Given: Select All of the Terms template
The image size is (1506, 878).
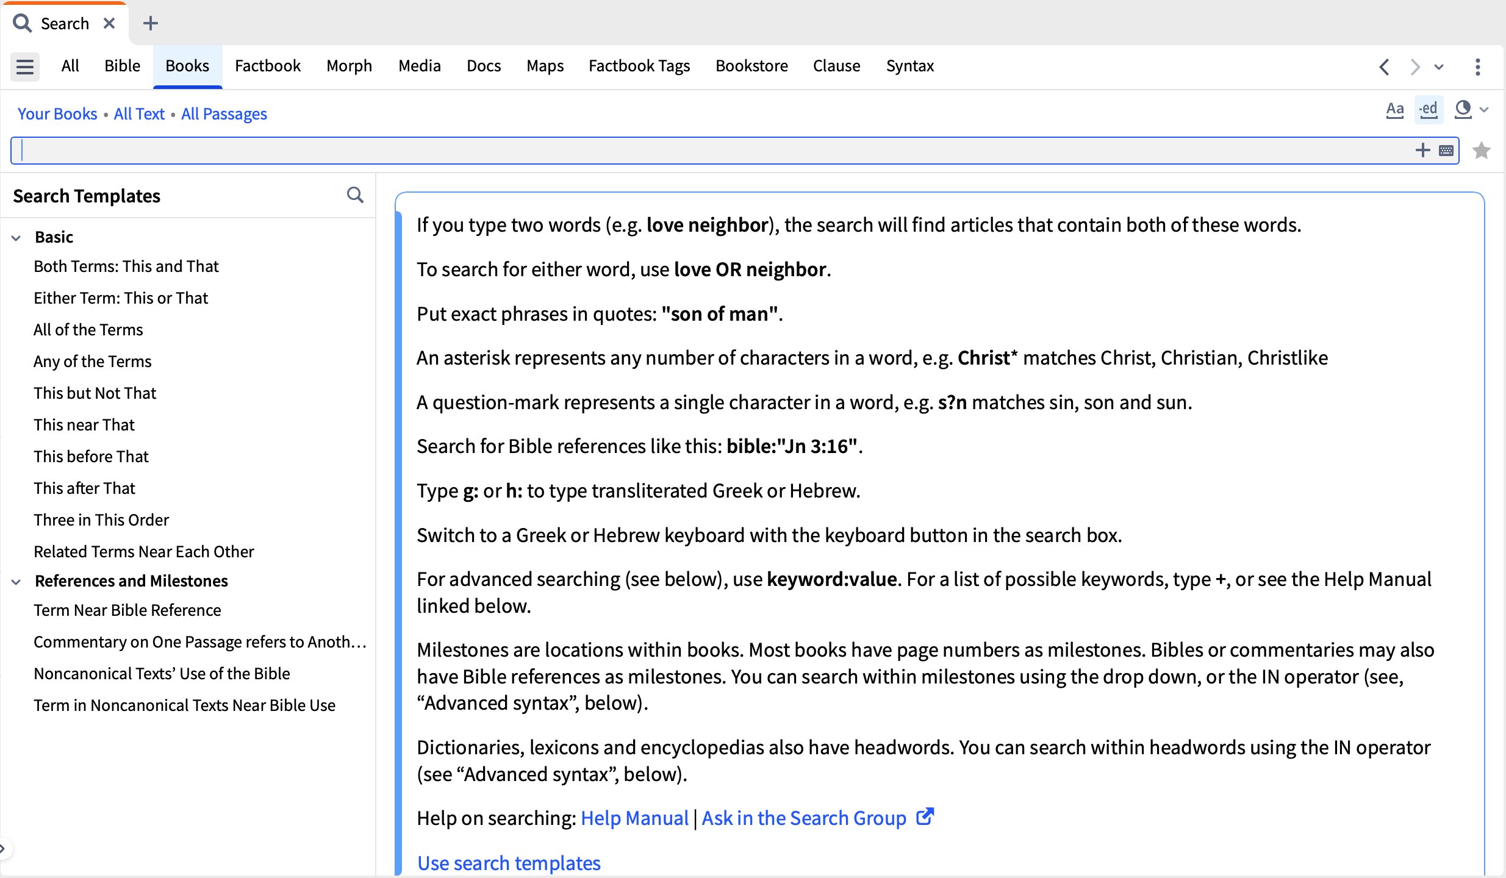Looking at the screenshot, I should click(88, 330).
